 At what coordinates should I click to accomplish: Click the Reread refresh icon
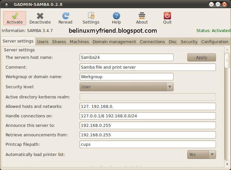point(65,16)
